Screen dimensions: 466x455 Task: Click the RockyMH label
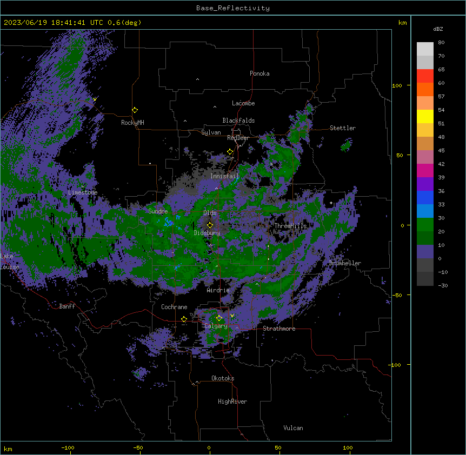click(132, 123)
